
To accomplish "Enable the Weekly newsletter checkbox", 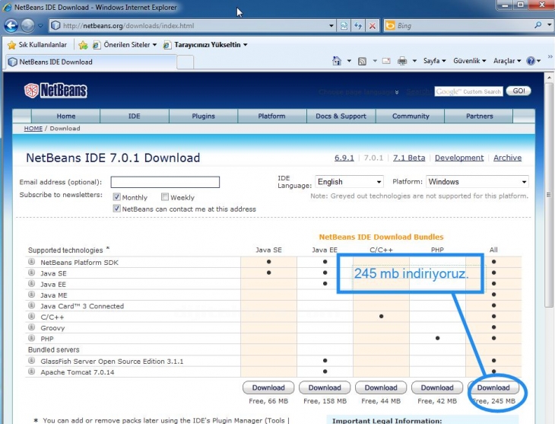I will point(165,197).
